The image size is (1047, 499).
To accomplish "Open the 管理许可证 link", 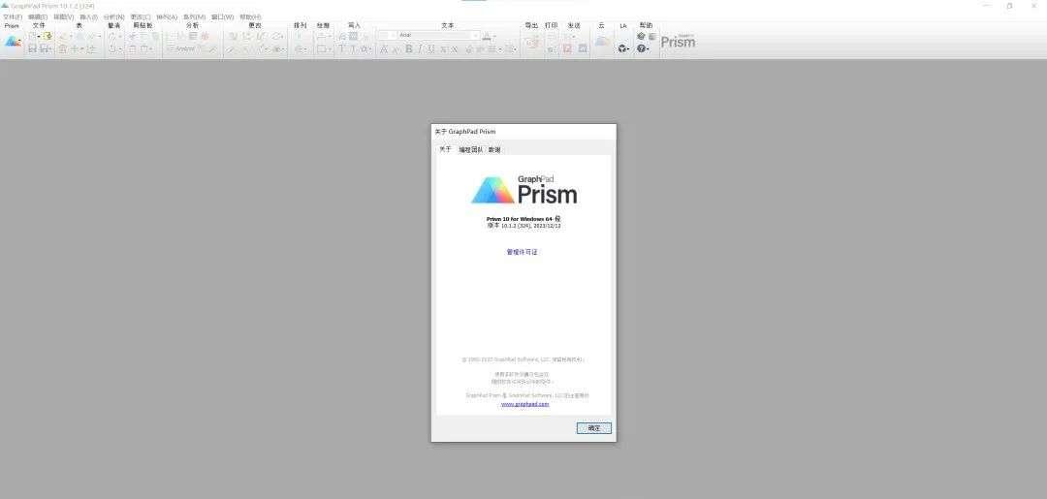I will pyautogui.click(x=523, y=252).
